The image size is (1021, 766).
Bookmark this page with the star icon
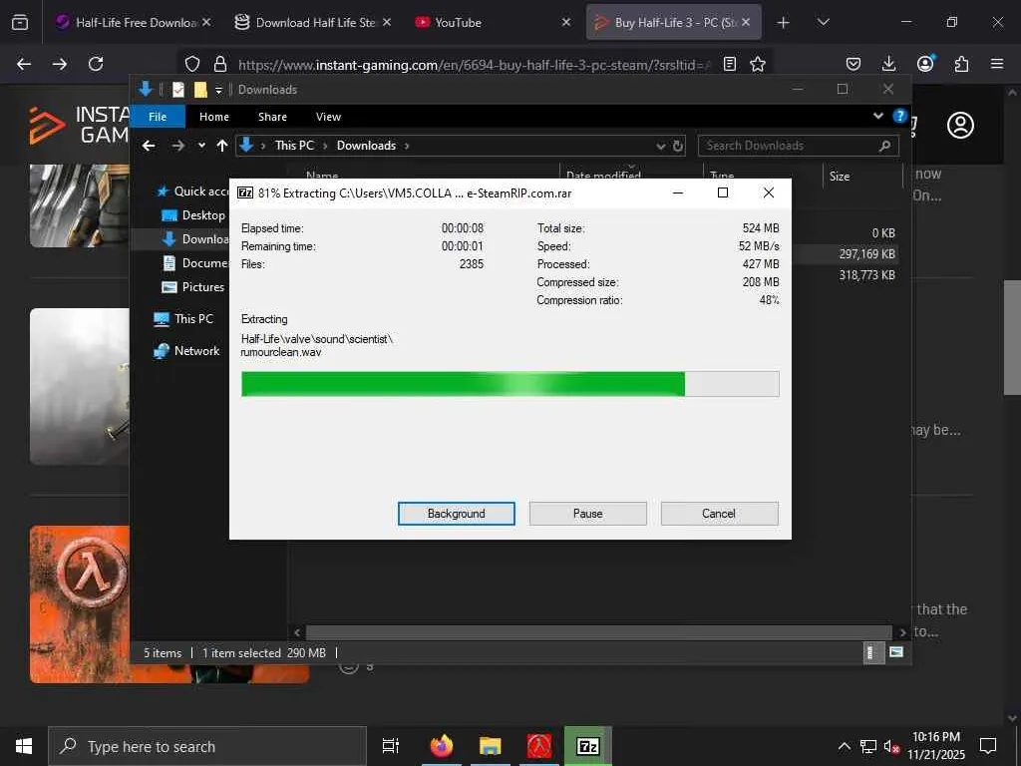758,64
